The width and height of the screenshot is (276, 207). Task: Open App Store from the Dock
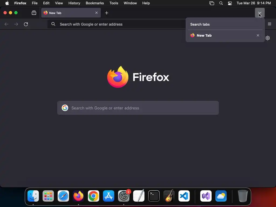tap(109, 196)
